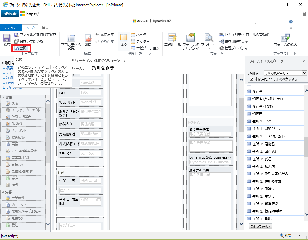Screen dimensions: 308x240
Task: Open 管理プロパティ (Managed Properties)
Action: click(233, 48)
